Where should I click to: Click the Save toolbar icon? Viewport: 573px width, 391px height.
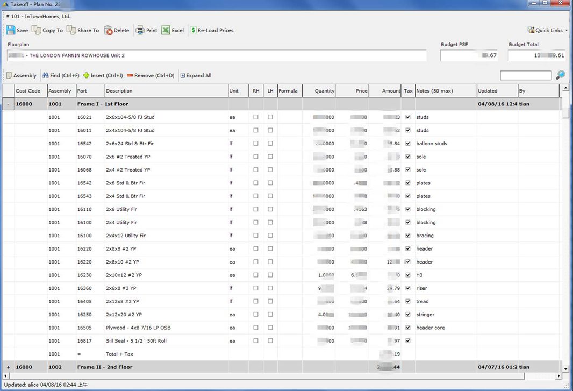(x=11, y=30)
